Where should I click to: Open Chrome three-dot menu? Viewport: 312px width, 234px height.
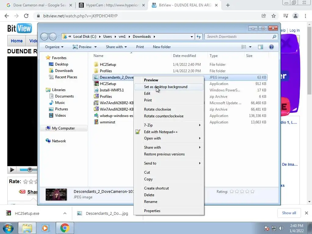[305, 16]
